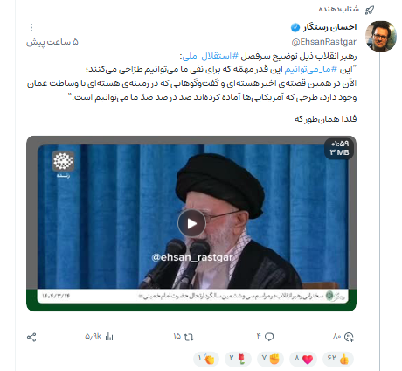Select the clapping hands reaction

click(206, 359)
